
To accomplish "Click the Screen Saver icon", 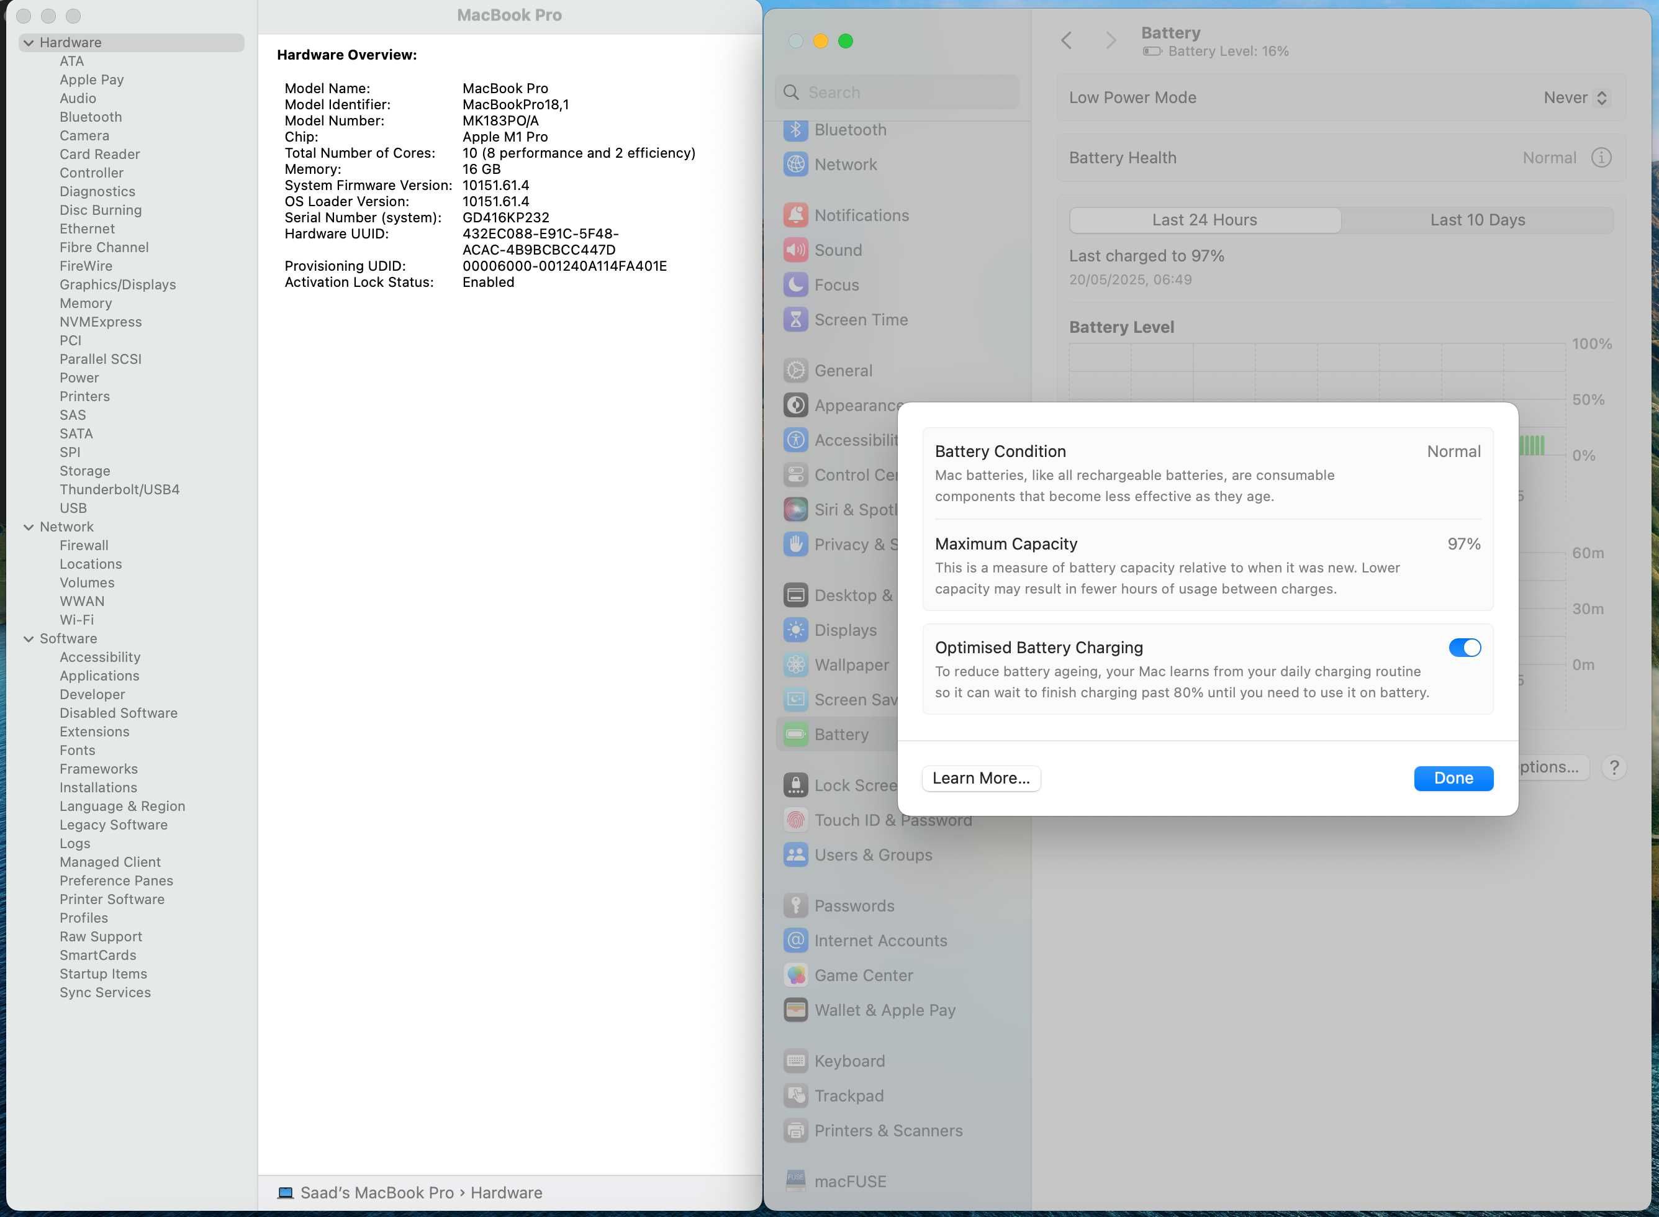I will point(795,699).
